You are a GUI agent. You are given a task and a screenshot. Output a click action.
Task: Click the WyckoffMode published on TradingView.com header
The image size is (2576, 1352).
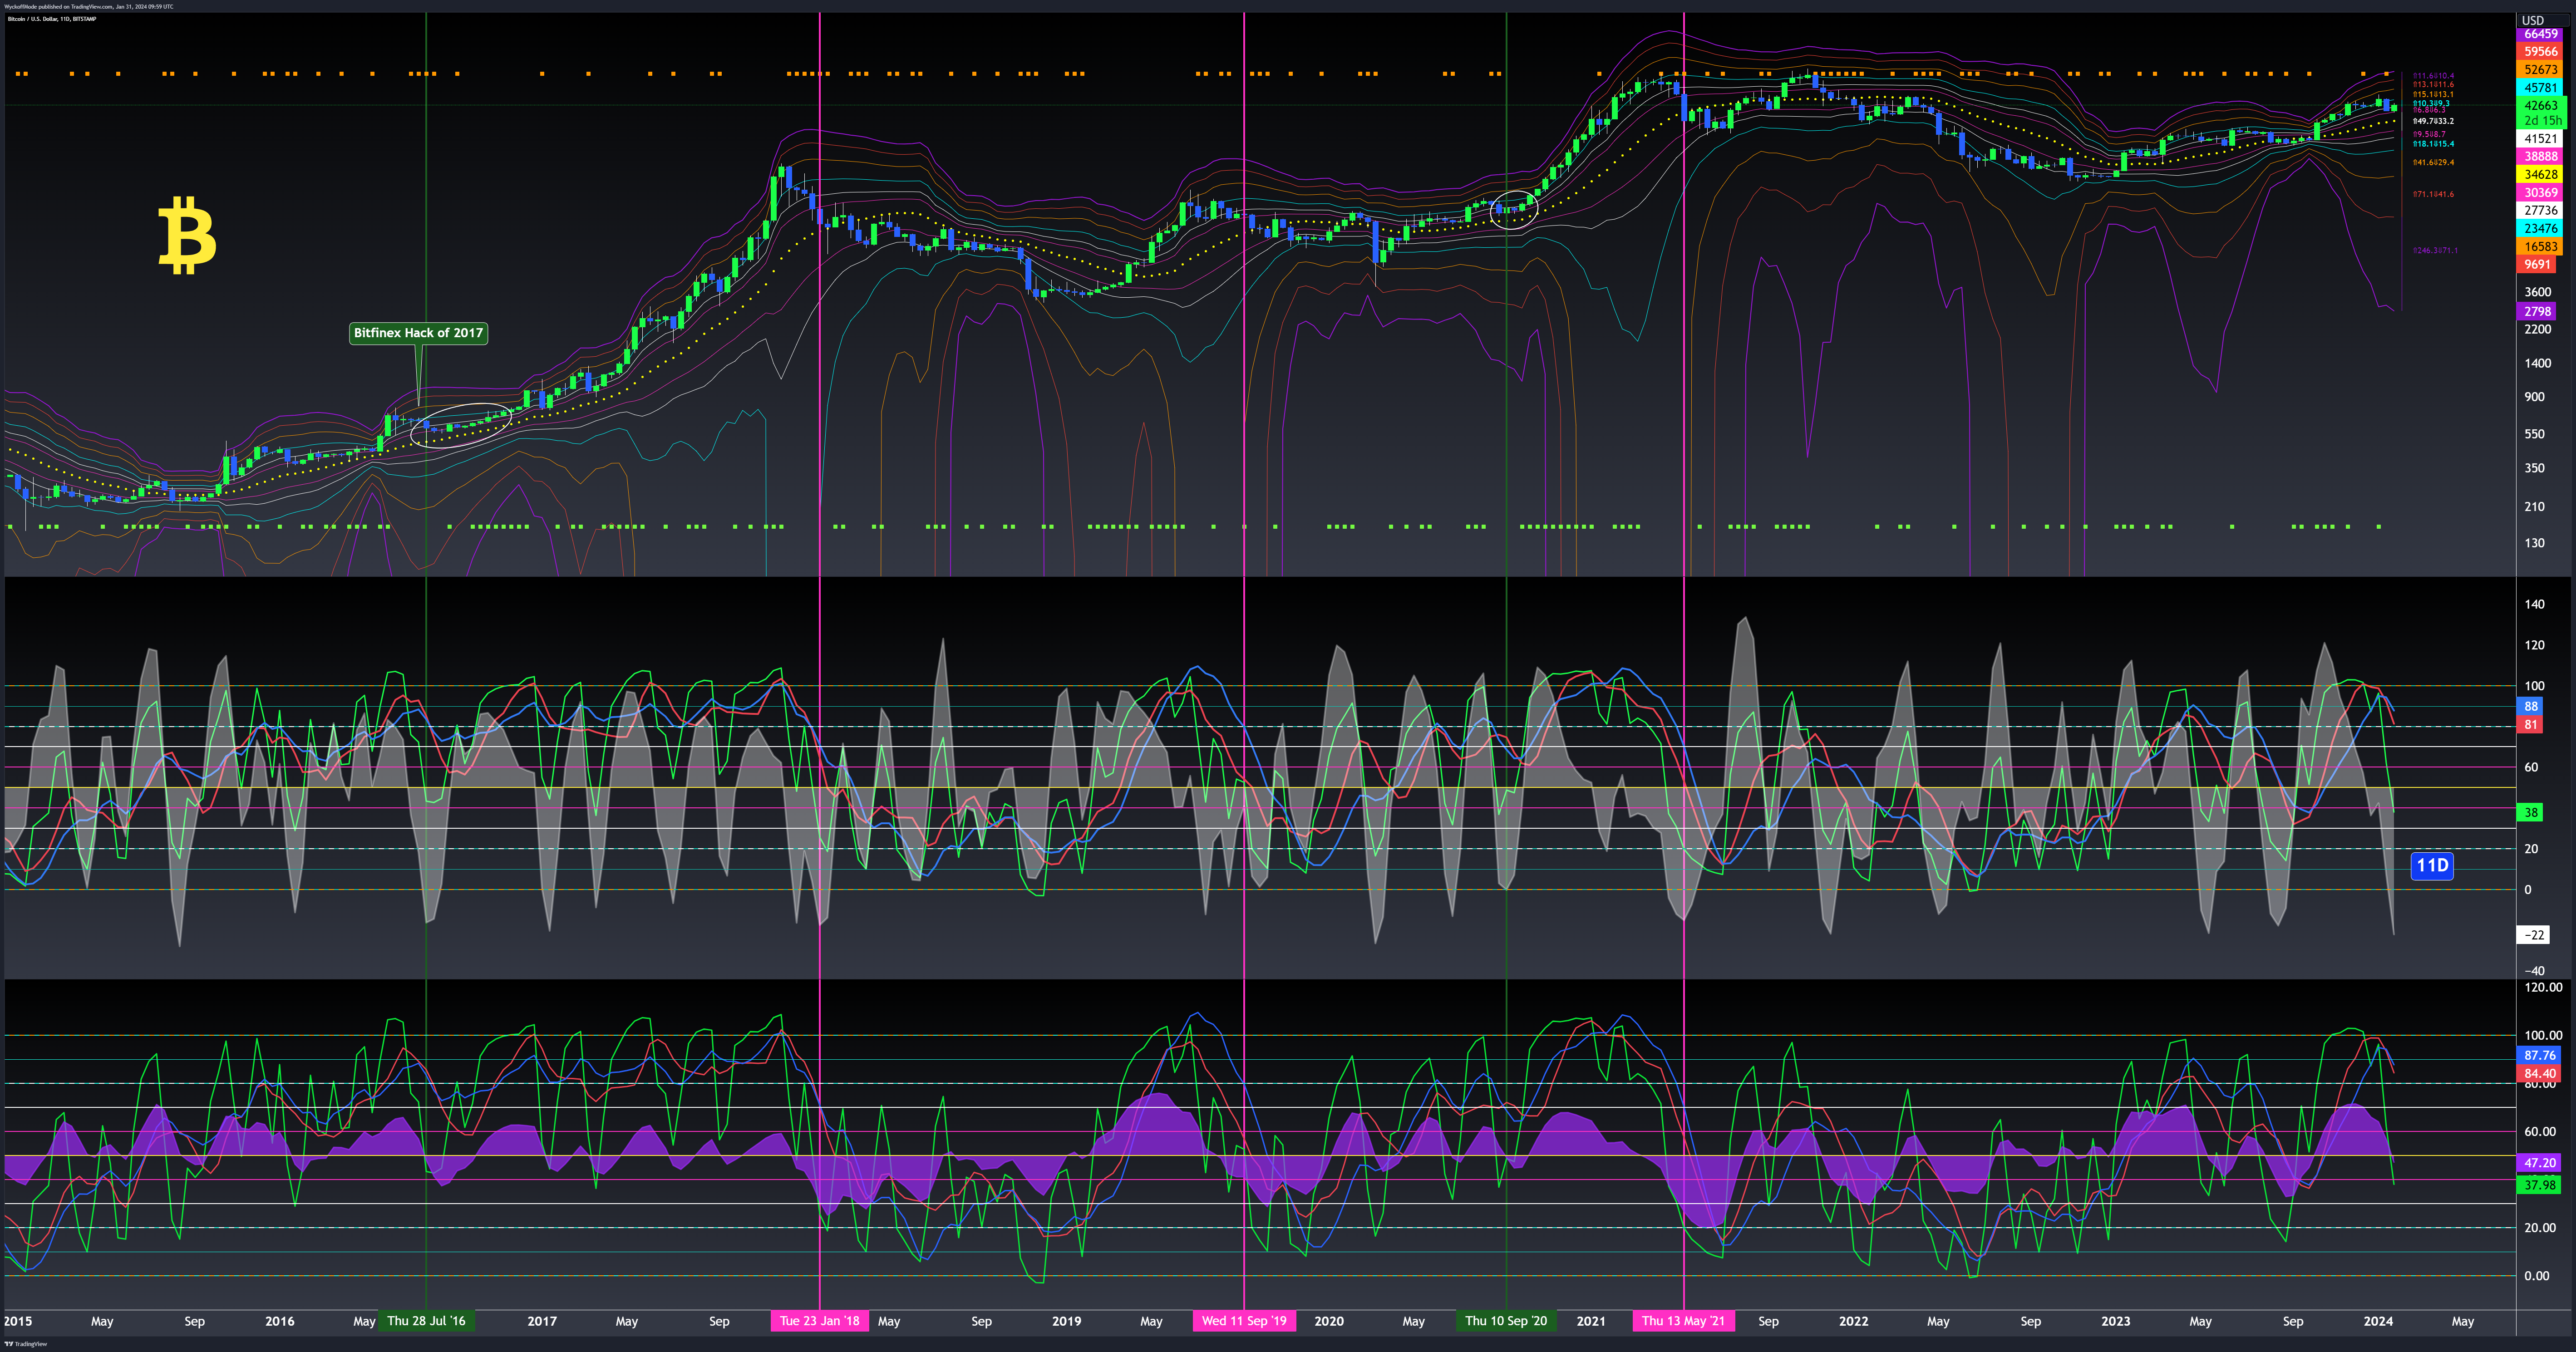click(x=88, y=6)
